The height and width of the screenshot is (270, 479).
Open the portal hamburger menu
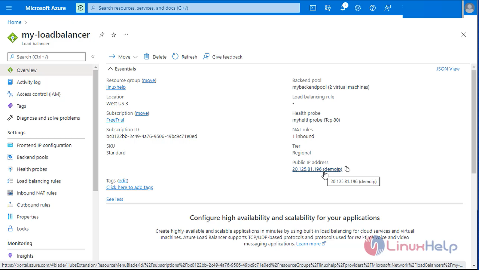click(x=9, y=8)
